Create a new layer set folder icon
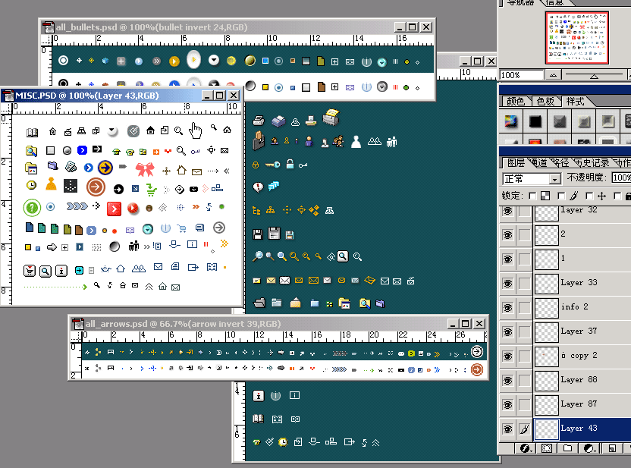Screen dimensions: 631x468 (568, 448)
